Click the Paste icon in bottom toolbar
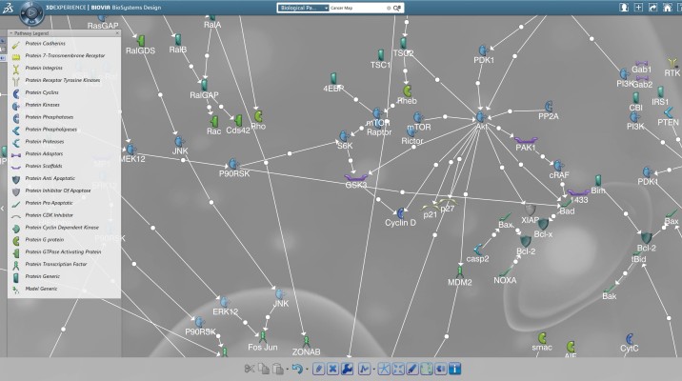The height and width of the screenshot is (381, 682). point(277,369)
